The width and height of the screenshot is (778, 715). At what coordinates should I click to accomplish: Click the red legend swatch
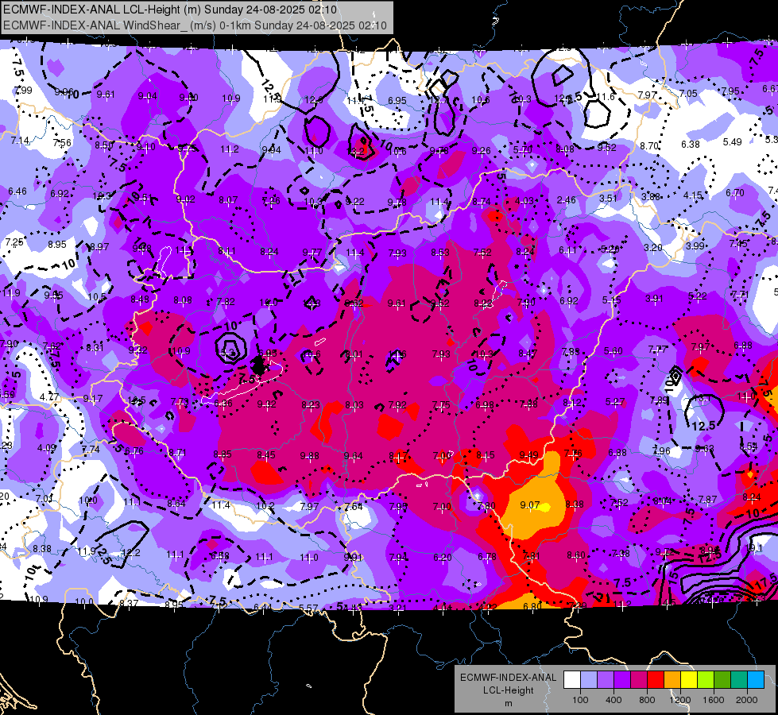click(x=656, y=679)
